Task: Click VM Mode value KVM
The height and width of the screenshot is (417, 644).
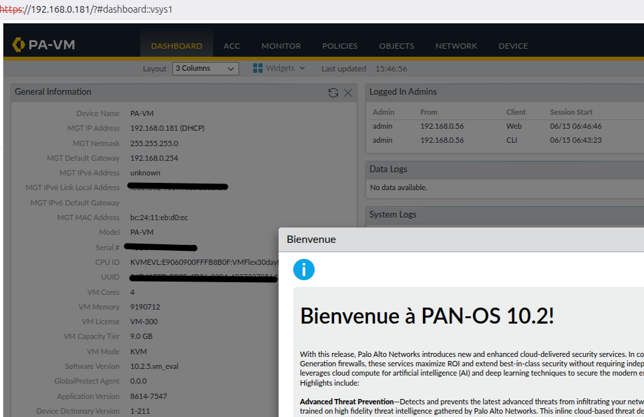Action: click(x=138, y=352)
